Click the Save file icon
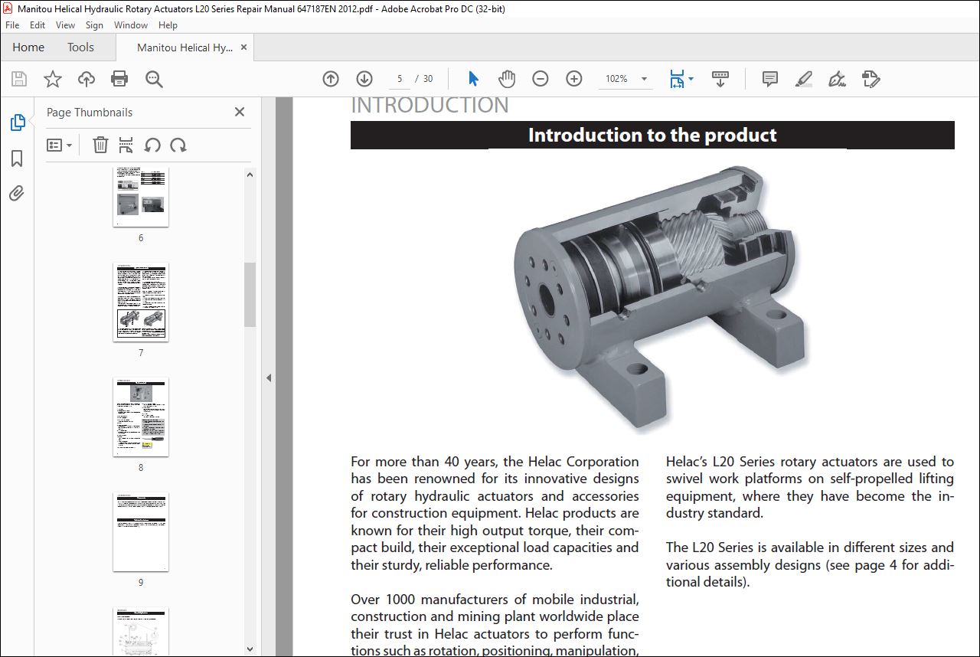Viewport: 980px width, 657px height. click(x=19, y=79)
